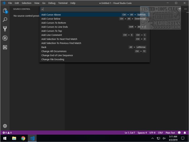The image size is (189, 142).
Task: Run the Add Cursor Above command
Action: click(x=94, y=15)
